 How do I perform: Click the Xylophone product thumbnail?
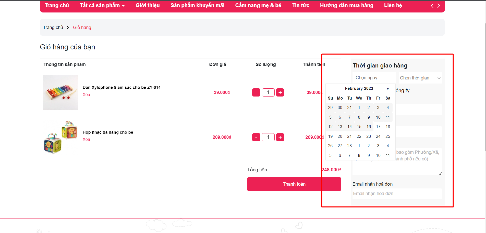click(60, 92)
